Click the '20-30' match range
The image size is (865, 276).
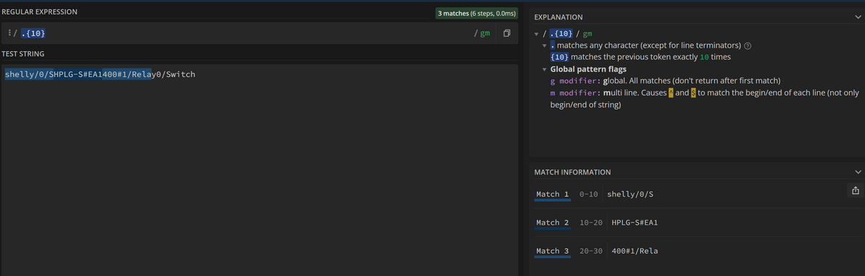(591, 251)
